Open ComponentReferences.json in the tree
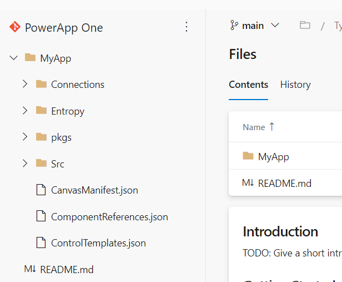Screen dimensions: 342x282 pos(109,217)
